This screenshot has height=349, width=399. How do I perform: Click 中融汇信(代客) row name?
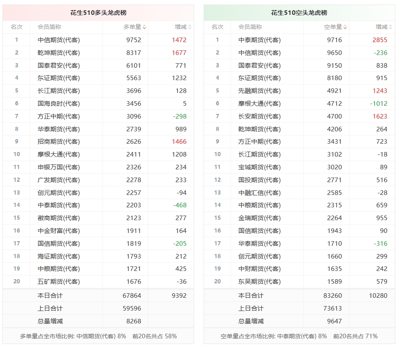click(x=259, y=192)
